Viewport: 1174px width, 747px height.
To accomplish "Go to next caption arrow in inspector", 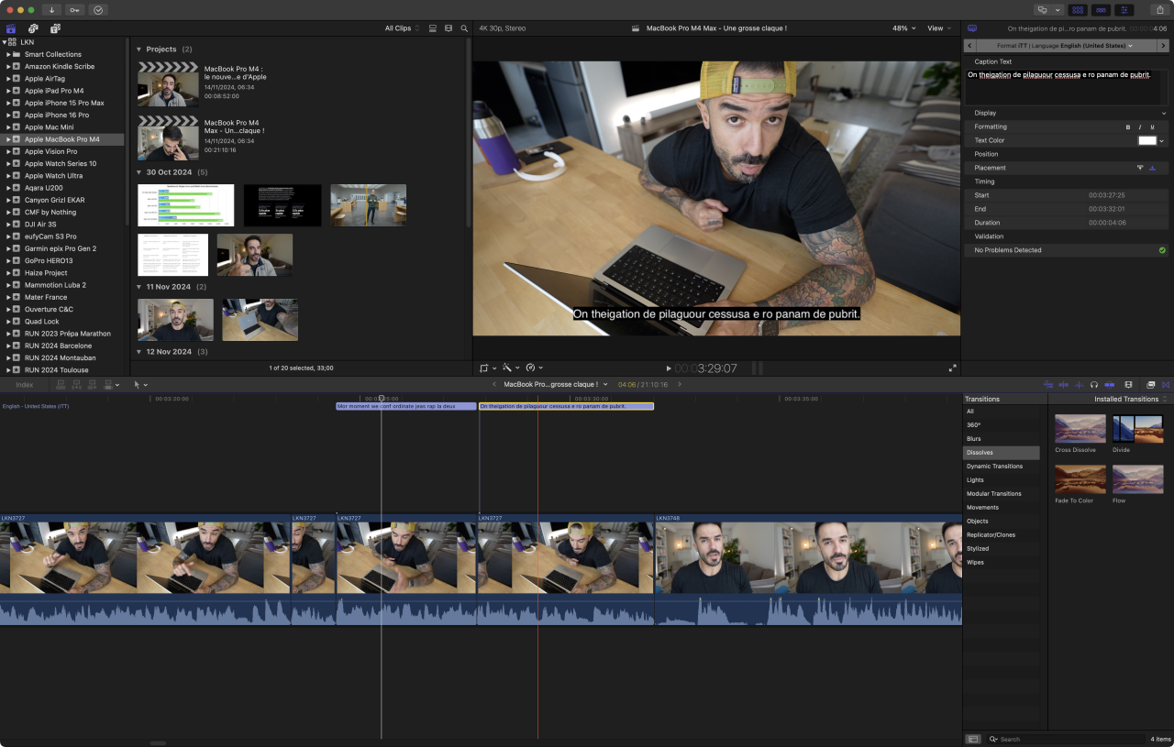I will pyautogui.click(x=1162, y=45).
